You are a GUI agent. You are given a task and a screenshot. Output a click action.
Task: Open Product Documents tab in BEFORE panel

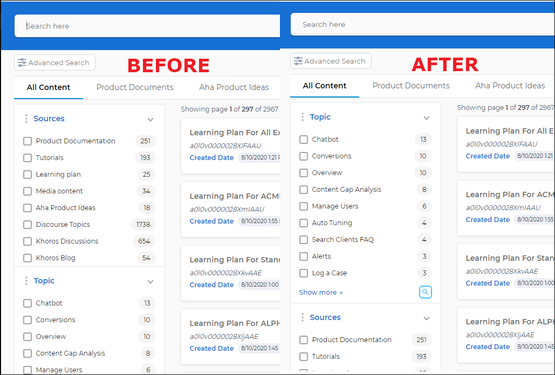pos(135,87)
